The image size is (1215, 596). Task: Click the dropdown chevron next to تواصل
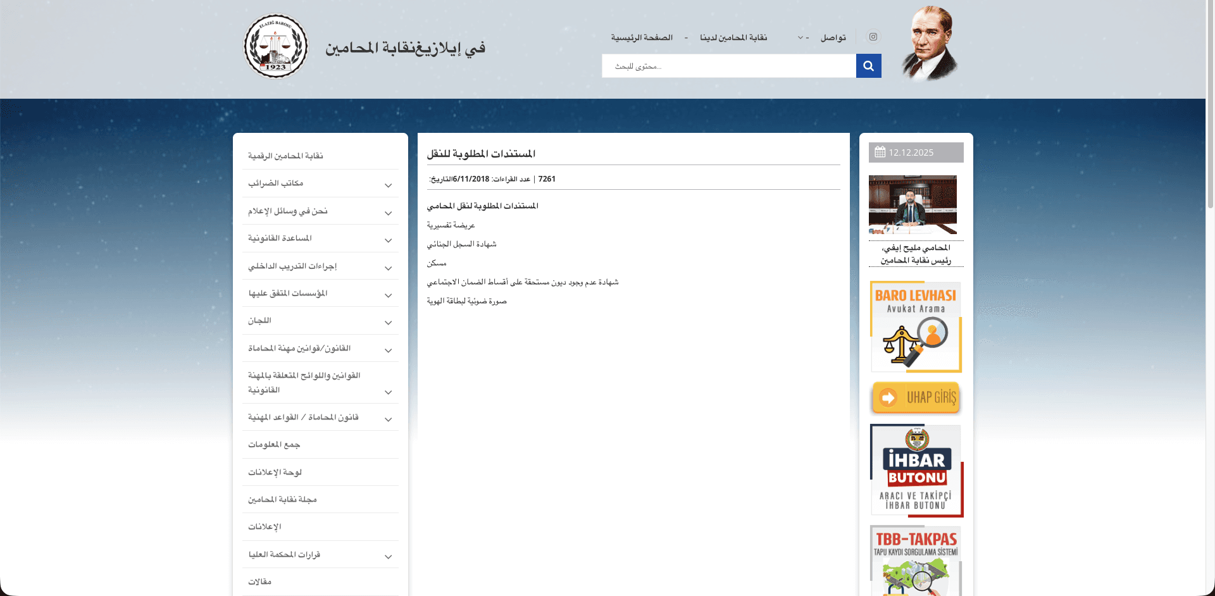(801, 38)
